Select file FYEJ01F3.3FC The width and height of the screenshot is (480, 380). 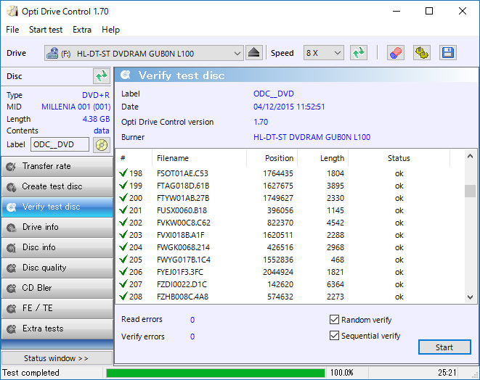pos(179,272)
